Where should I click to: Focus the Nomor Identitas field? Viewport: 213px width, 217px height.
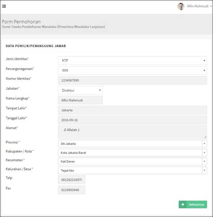point(133,80)
